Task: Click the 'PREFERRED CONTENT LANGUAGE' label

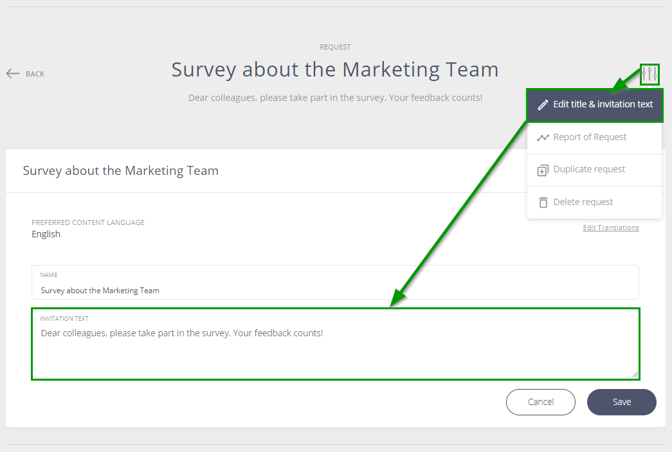Action: coord(88,222)
